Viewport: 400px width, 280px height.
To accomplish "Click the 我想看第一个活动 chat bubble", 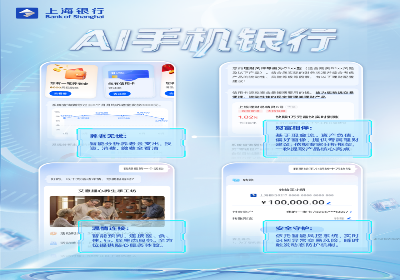I will coord(143,169).
